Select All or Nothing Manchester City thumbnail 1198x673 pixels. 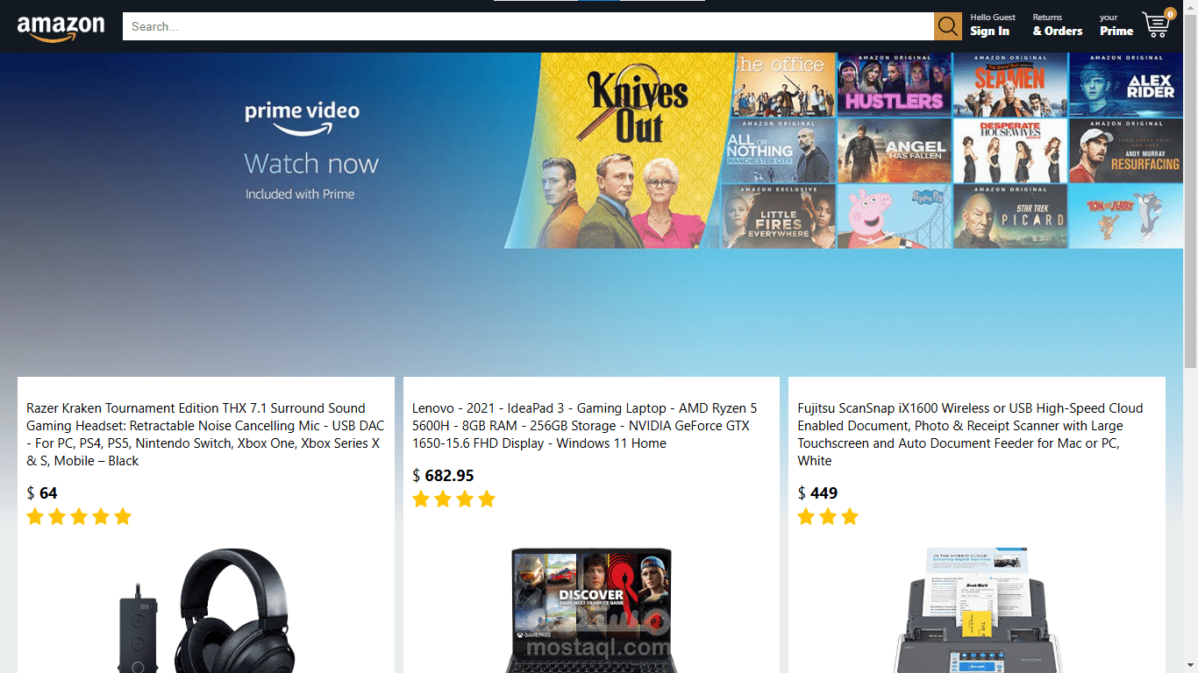780,151
